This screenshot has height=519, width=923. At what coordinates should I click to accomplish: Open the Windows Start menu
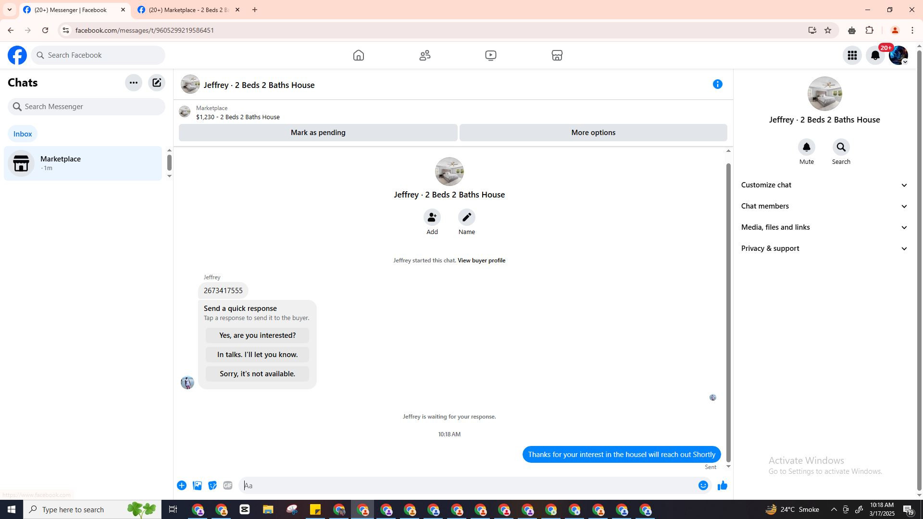point(12,509)
